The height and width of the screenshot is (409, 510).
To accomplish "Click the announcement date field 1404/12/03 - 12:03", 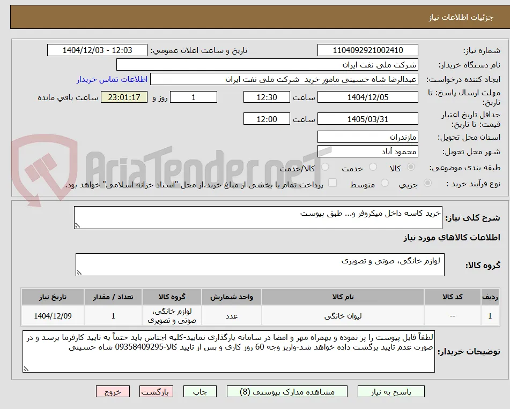I will click(97, 50).
